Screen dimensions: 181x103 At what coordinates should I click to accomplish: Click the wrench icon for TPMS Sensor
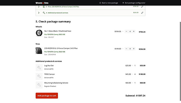(39, 76)
